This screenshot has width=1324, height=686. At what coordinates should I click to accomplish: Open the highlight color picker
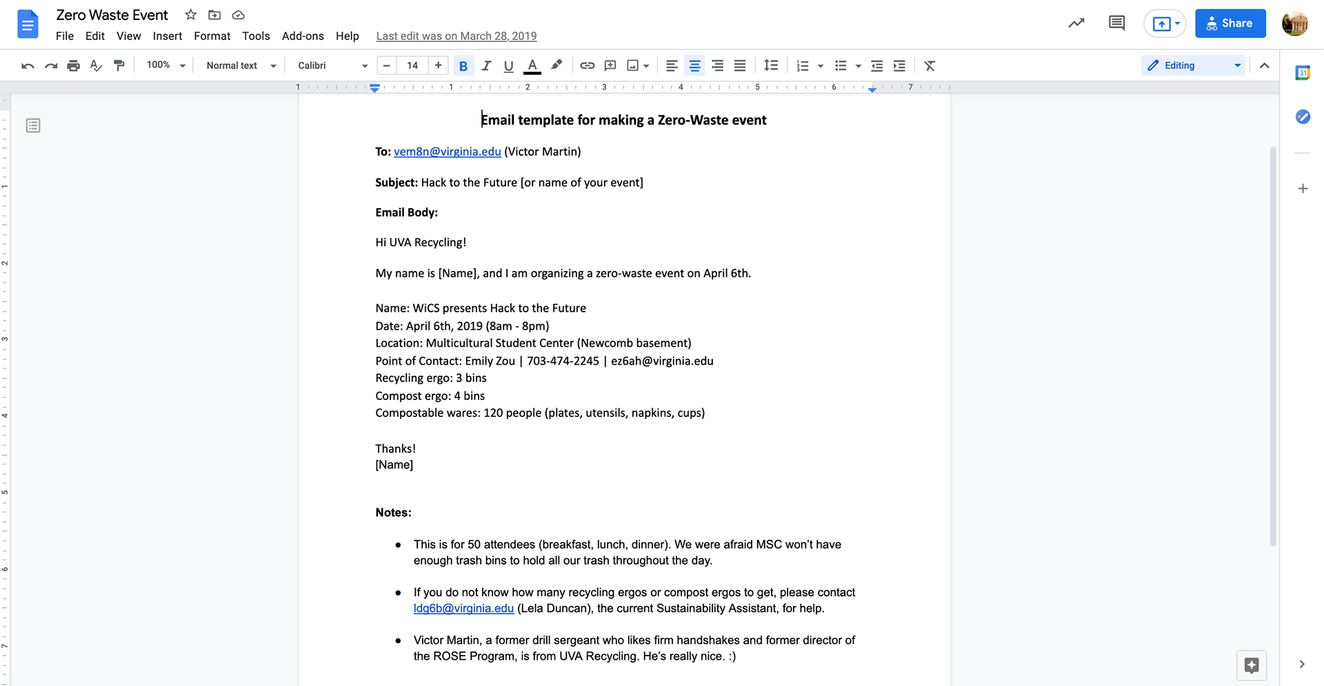point(556,65)
